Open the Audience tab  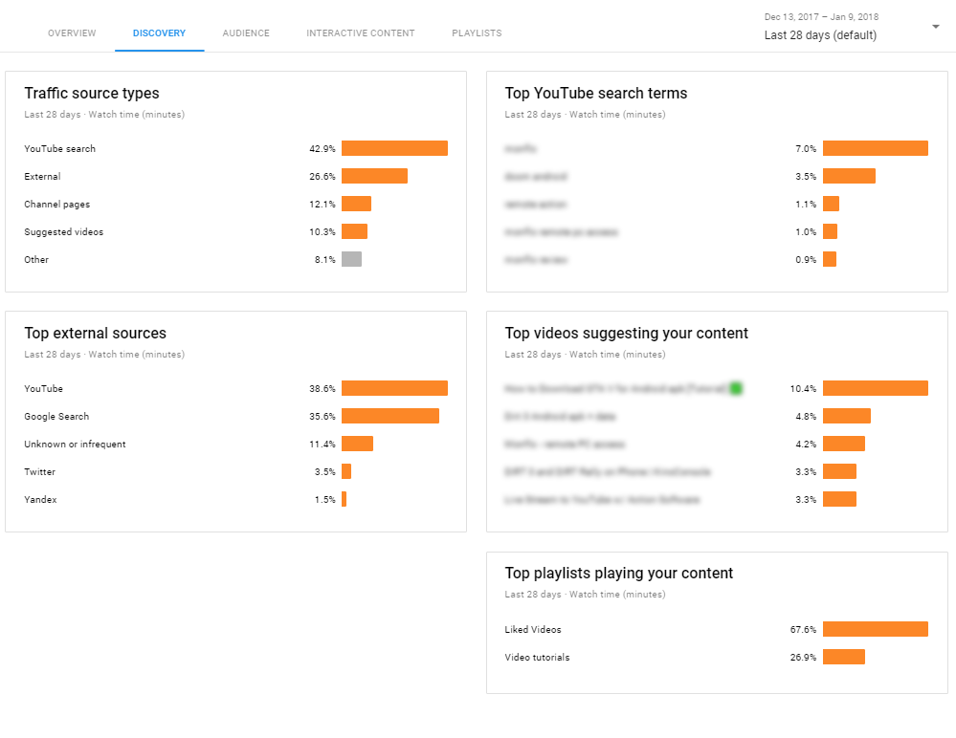point(246,33)
